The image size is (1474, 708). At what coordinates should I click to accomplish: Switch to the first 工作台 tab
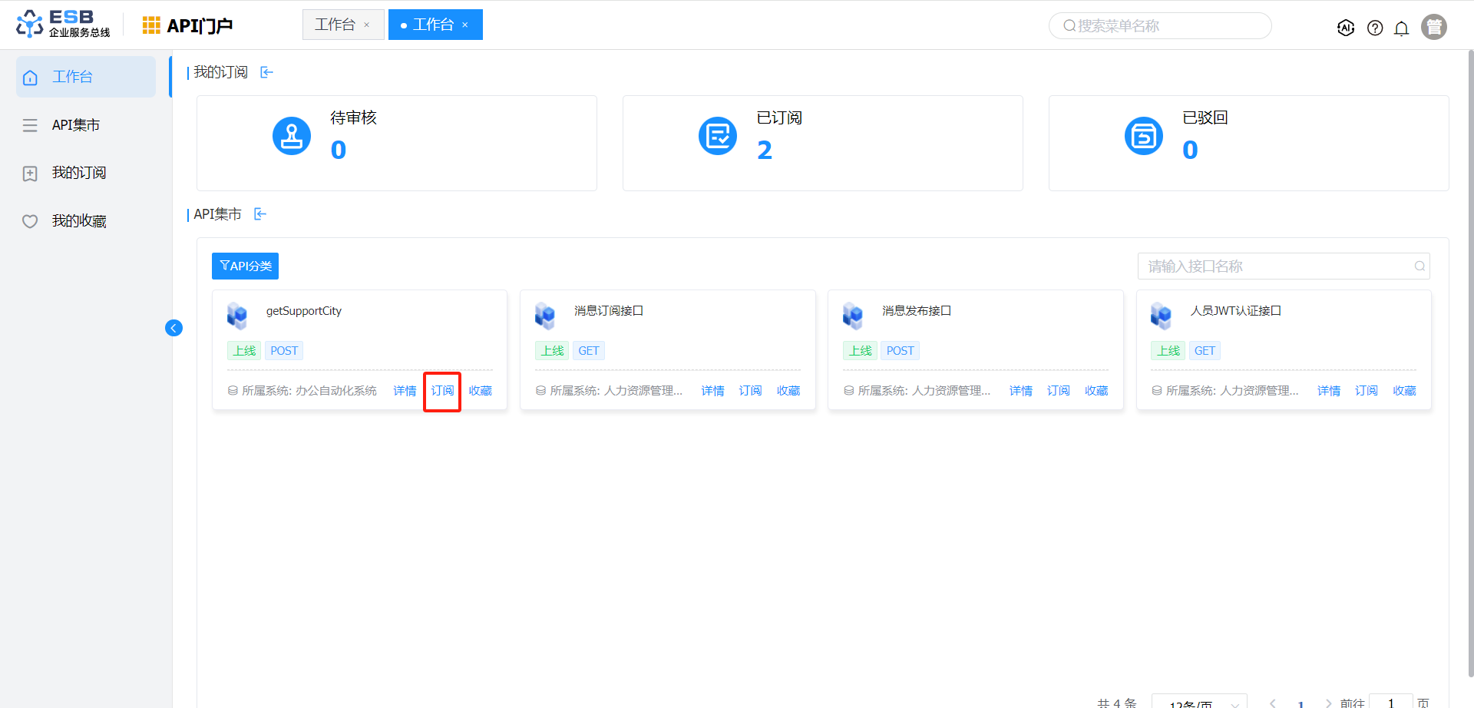click(335, 25)
